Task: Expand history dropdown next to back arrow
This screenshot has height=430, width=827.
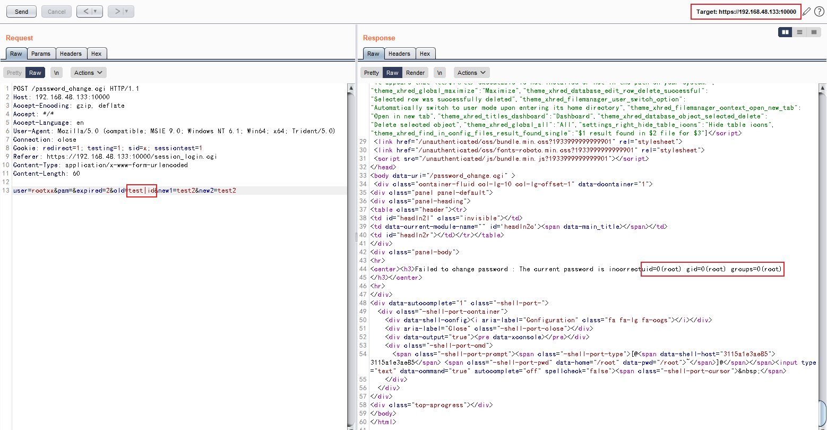Action: tap(96, 11)
